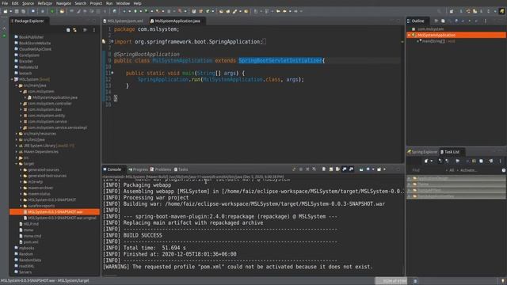507x285 pixels.
Task: Open the Package Explorer view menu (three dots)
Action: click(x=94, y=30)
